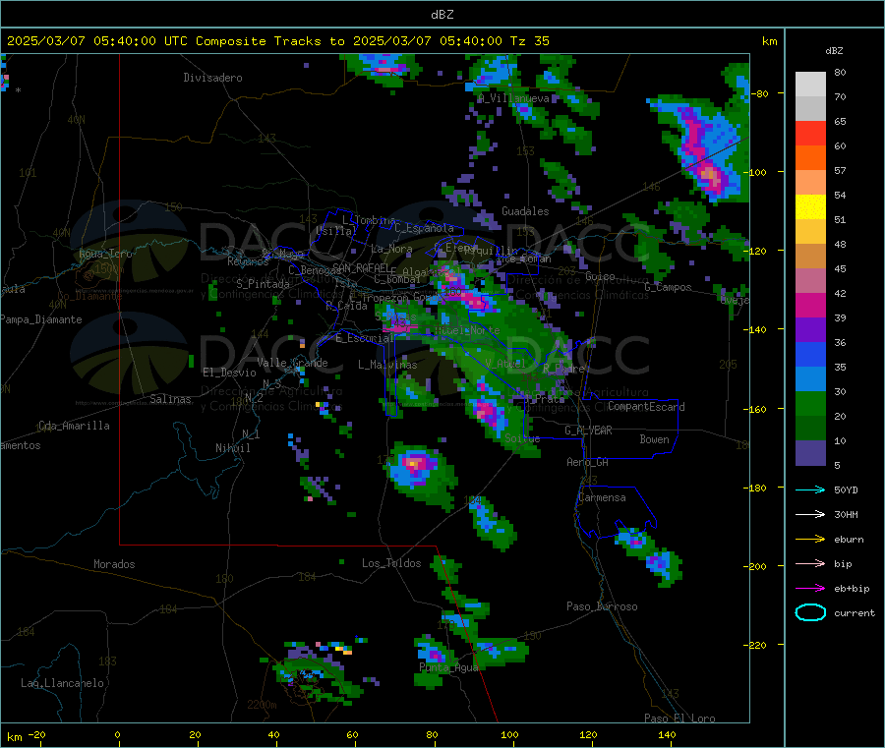Click the G_ALVEAR map label
The image size is (885, 748).
point(588,431)
